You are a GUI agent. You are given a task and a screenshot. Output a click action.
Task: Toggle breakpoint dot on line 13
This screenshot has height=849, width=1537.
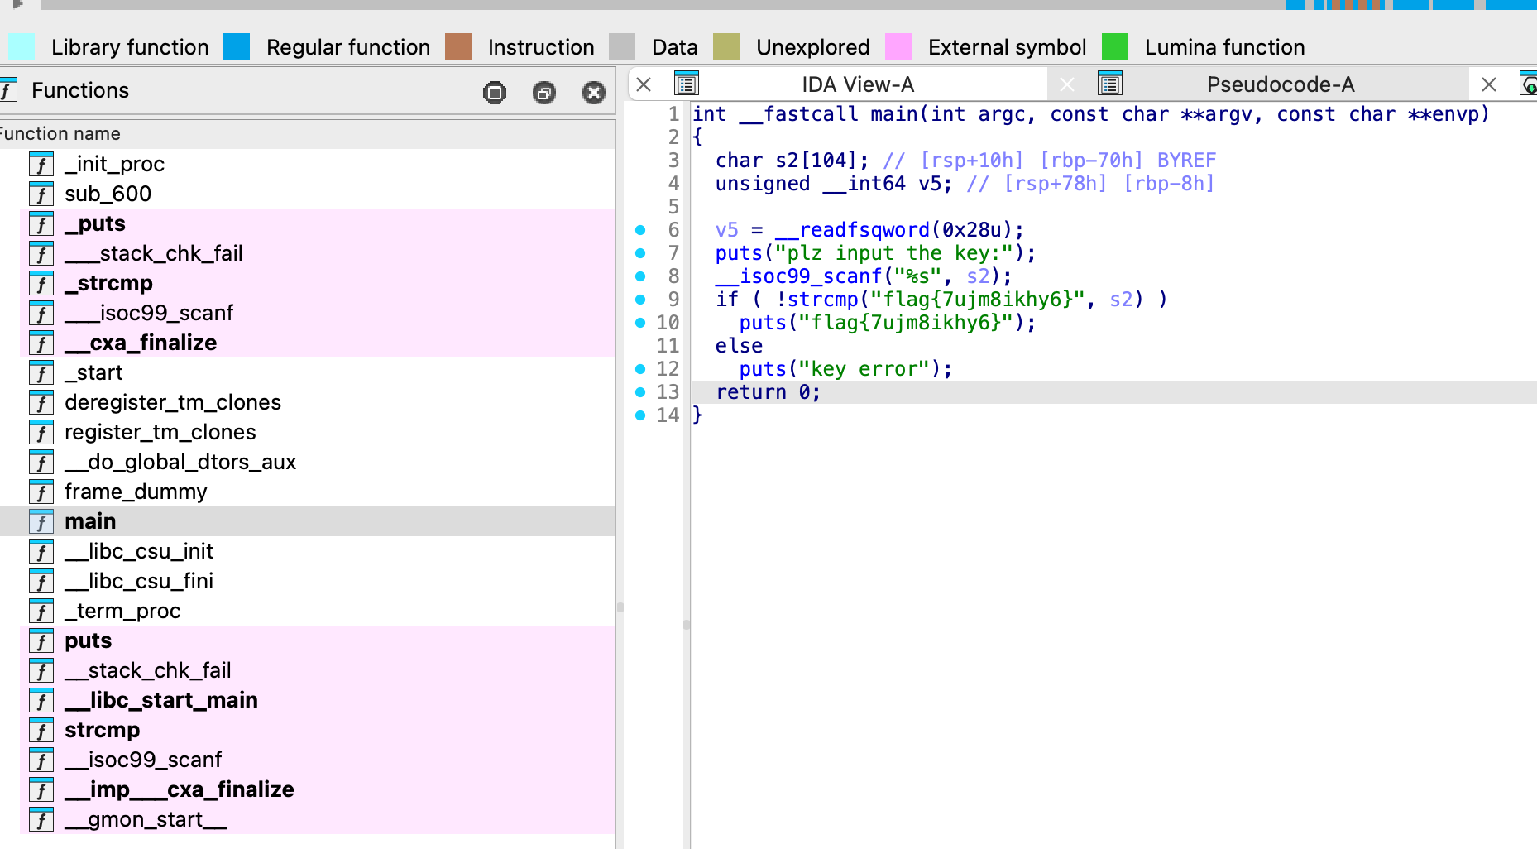pyautogui.click(x=640, y=392)
